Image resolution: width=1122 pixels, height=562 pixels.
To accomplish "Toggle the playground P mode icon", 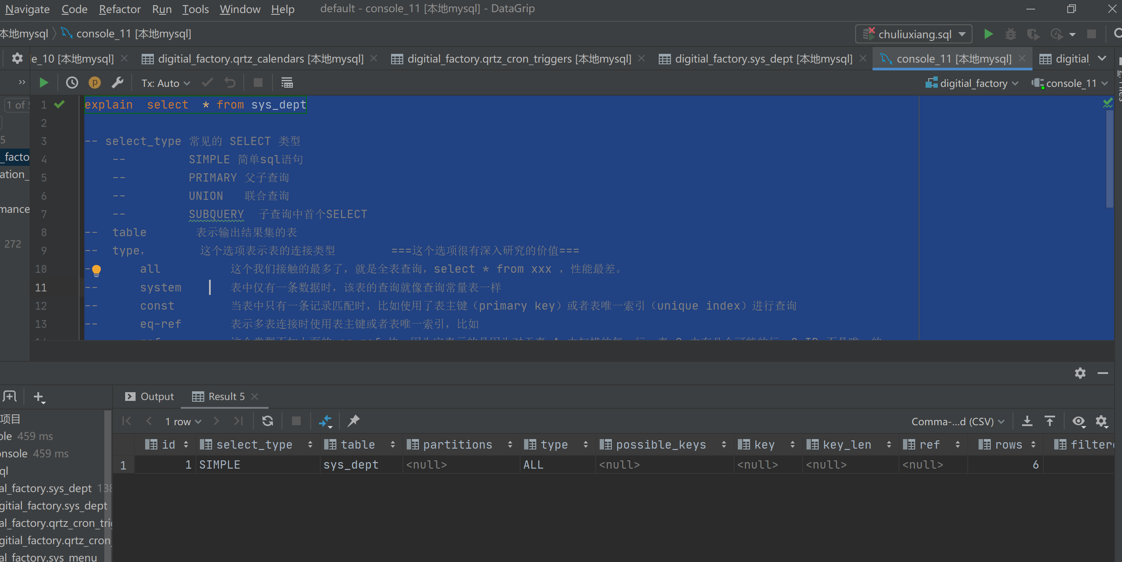I will coord(95,83).
